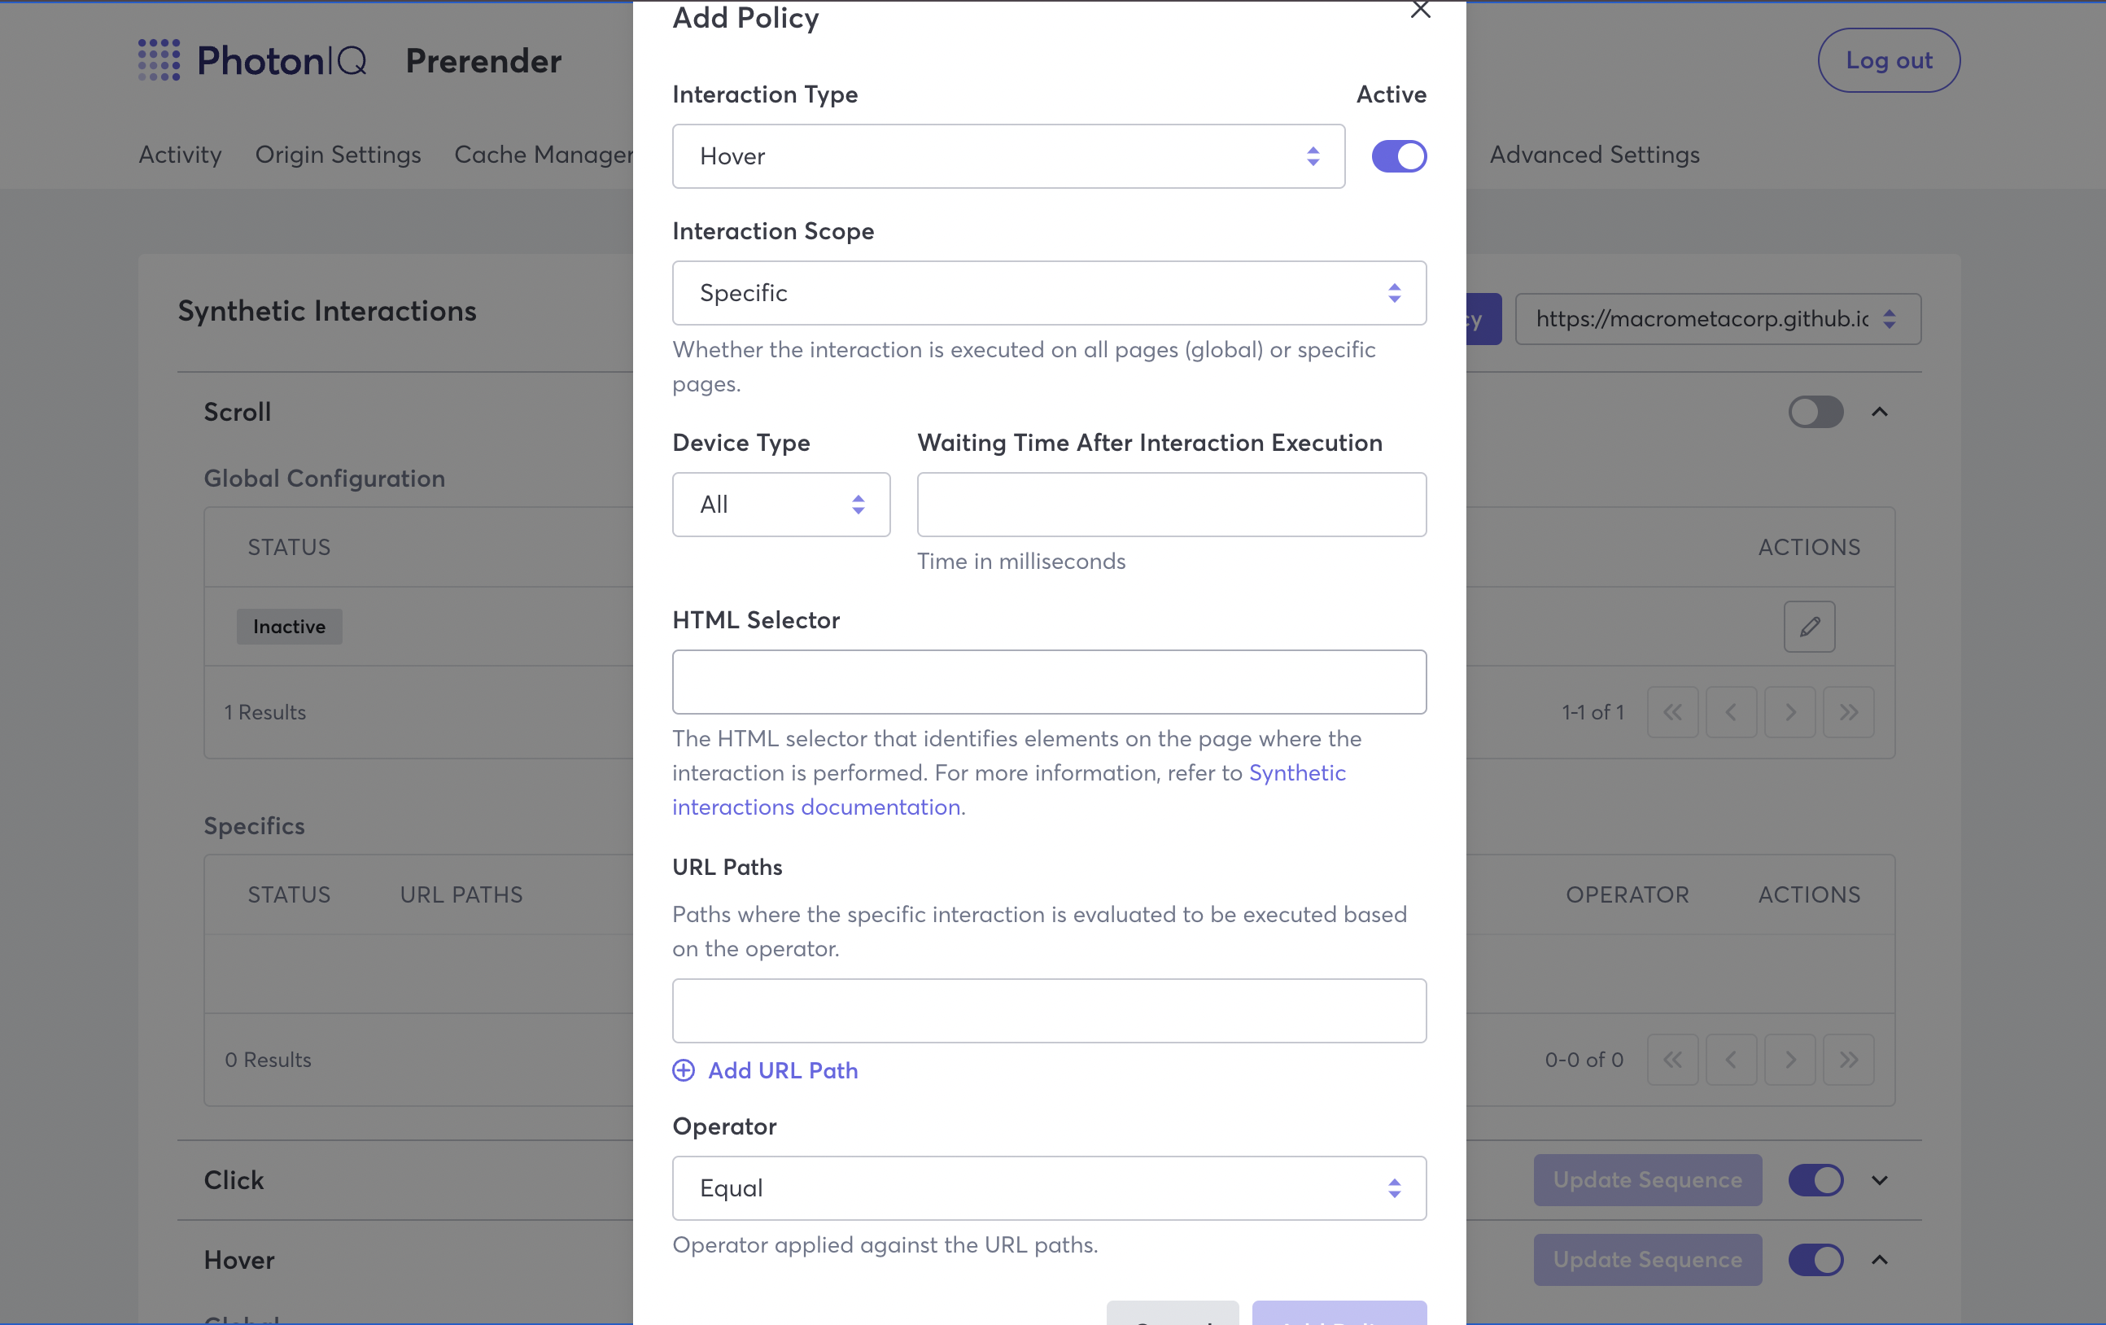This screenshot has width=2106, height=1325.
Task: Enable the Scroll section toggle
Action: pos(1815,412)
